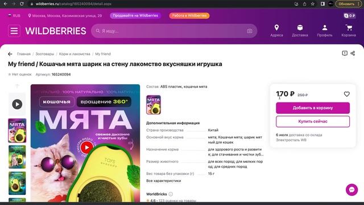Click the info icon next to WorldBricks
Viewport: 364px width, 205px height.
point(171,194)
